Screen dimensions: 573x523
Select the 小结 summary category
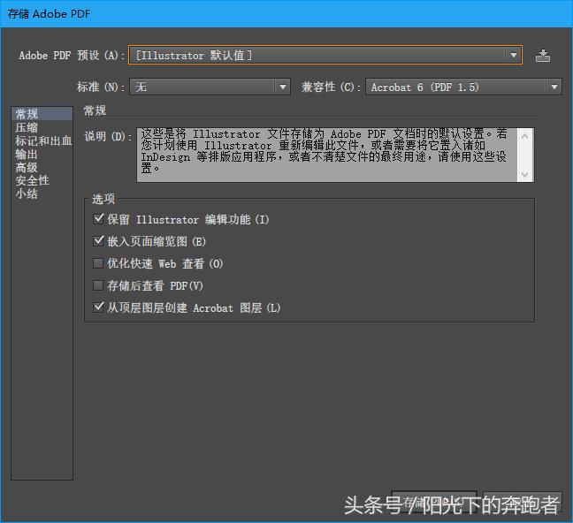42,193
